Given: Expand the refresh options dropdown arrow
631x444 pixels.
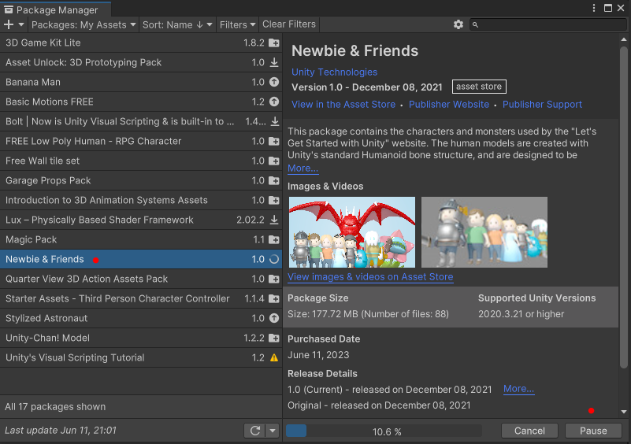Looking at the screenshot, I should pos(273,431).
